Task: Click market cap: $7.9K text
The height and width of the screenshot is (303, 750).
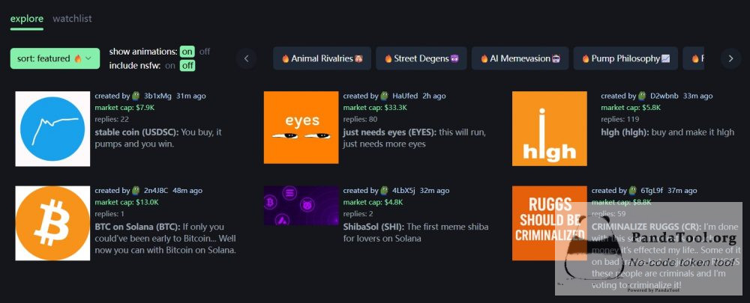Action: click(x=124, y=108)
